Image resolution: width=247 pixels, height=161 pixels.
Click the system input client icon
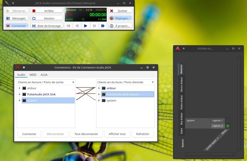point(103,100)
